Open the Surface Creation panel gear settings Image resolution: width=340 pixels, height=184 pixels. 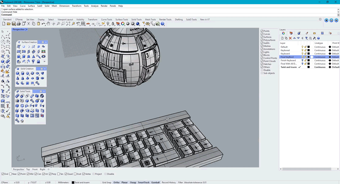click(x=43, y=42)
